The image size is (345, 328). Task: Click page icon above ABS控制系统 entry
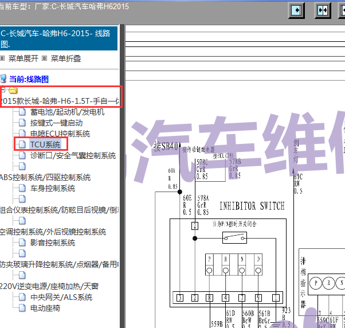point(22,166)
